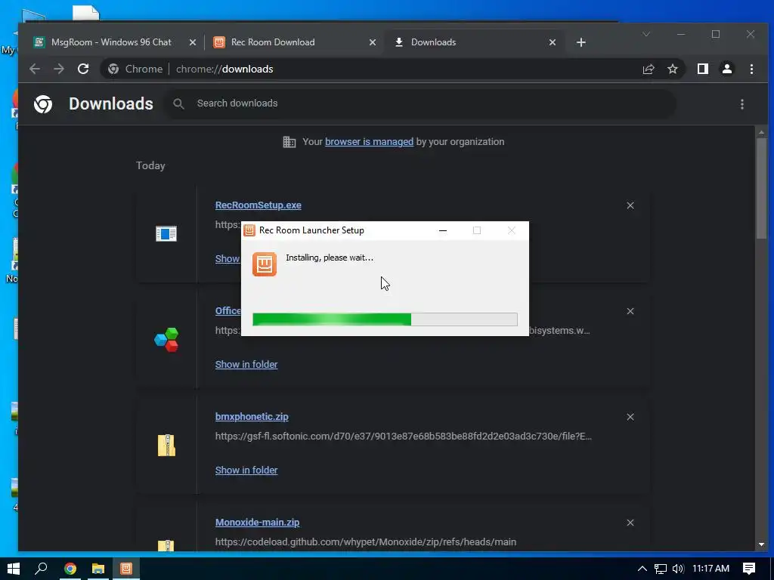Image resolution: width=774 pixels, height=580 pixels.
Task: Click the codeload.github.com URL text
Action: pyautogui.click(x=366, y=542)
